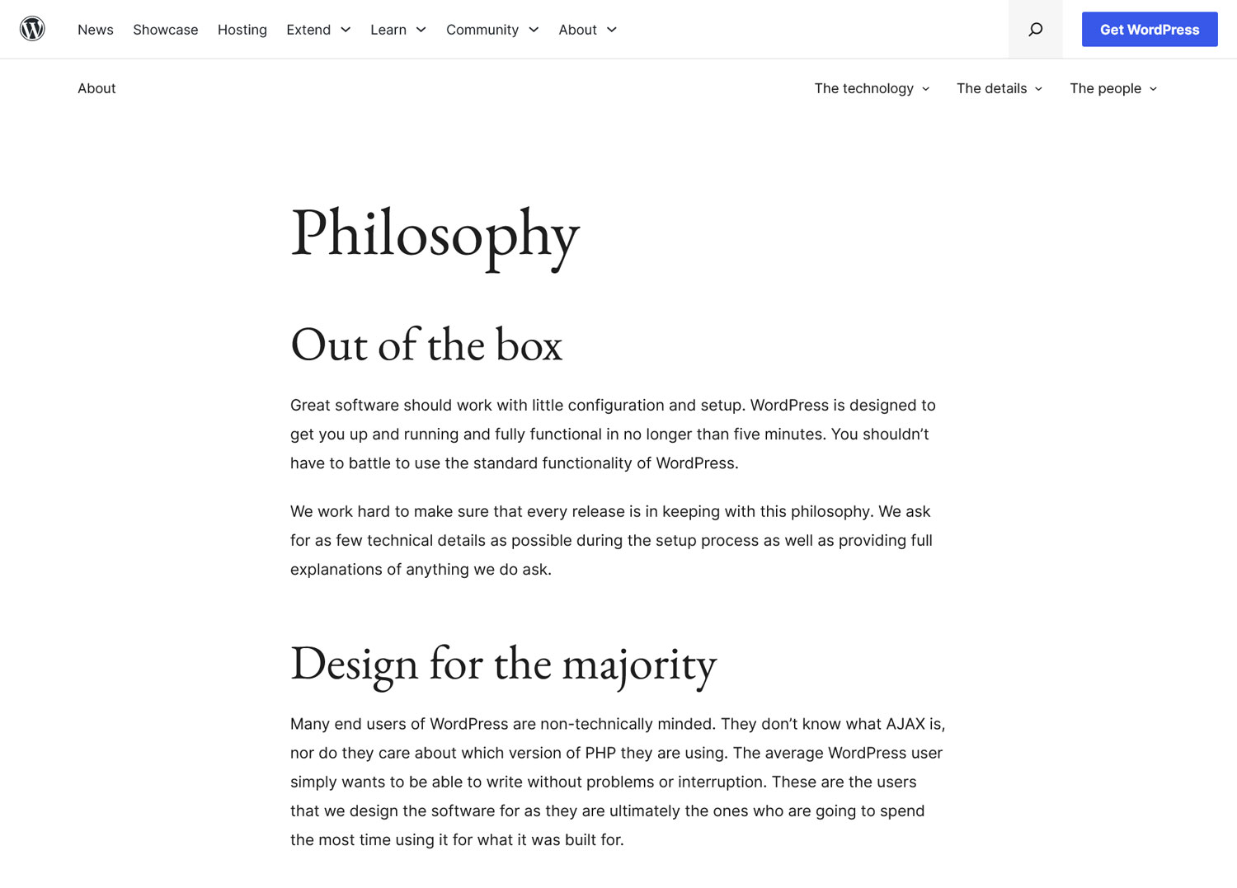The width and height of the screenshot is (1237, 888).
Task: Expand The people submenu
Action: (1106, 88)
